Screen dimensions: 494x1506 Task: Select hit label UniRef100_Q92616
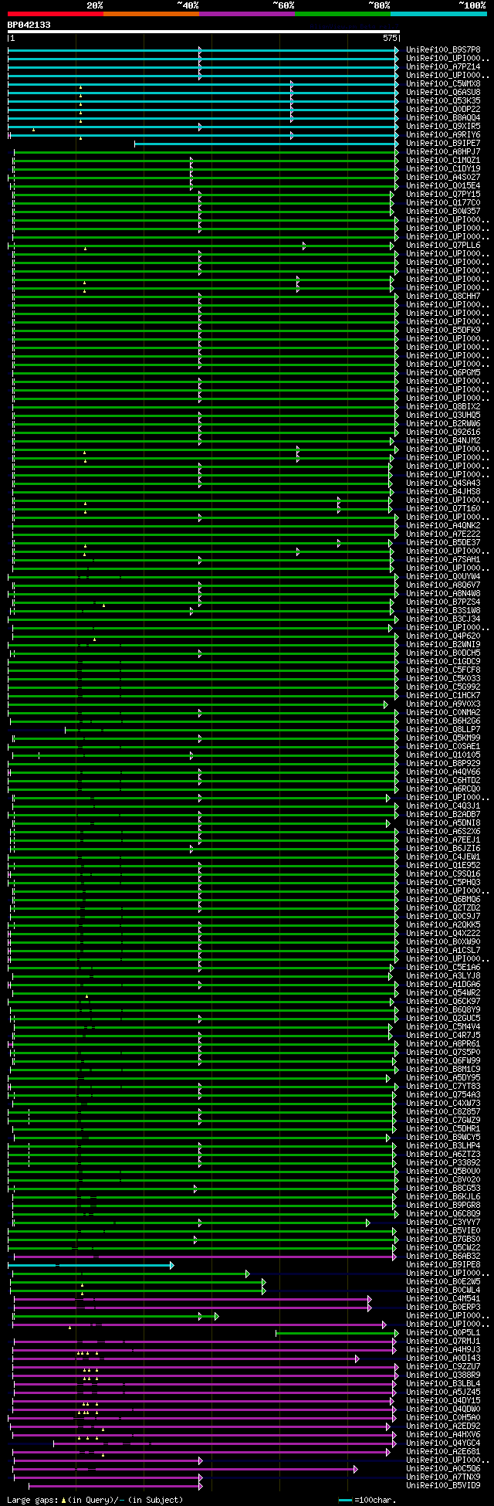[443, 432]
